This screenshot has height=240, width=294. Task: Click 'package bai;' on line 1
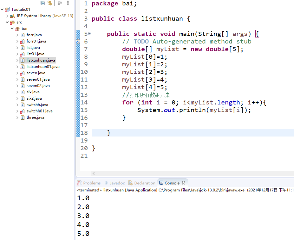[x=114, y=3]
